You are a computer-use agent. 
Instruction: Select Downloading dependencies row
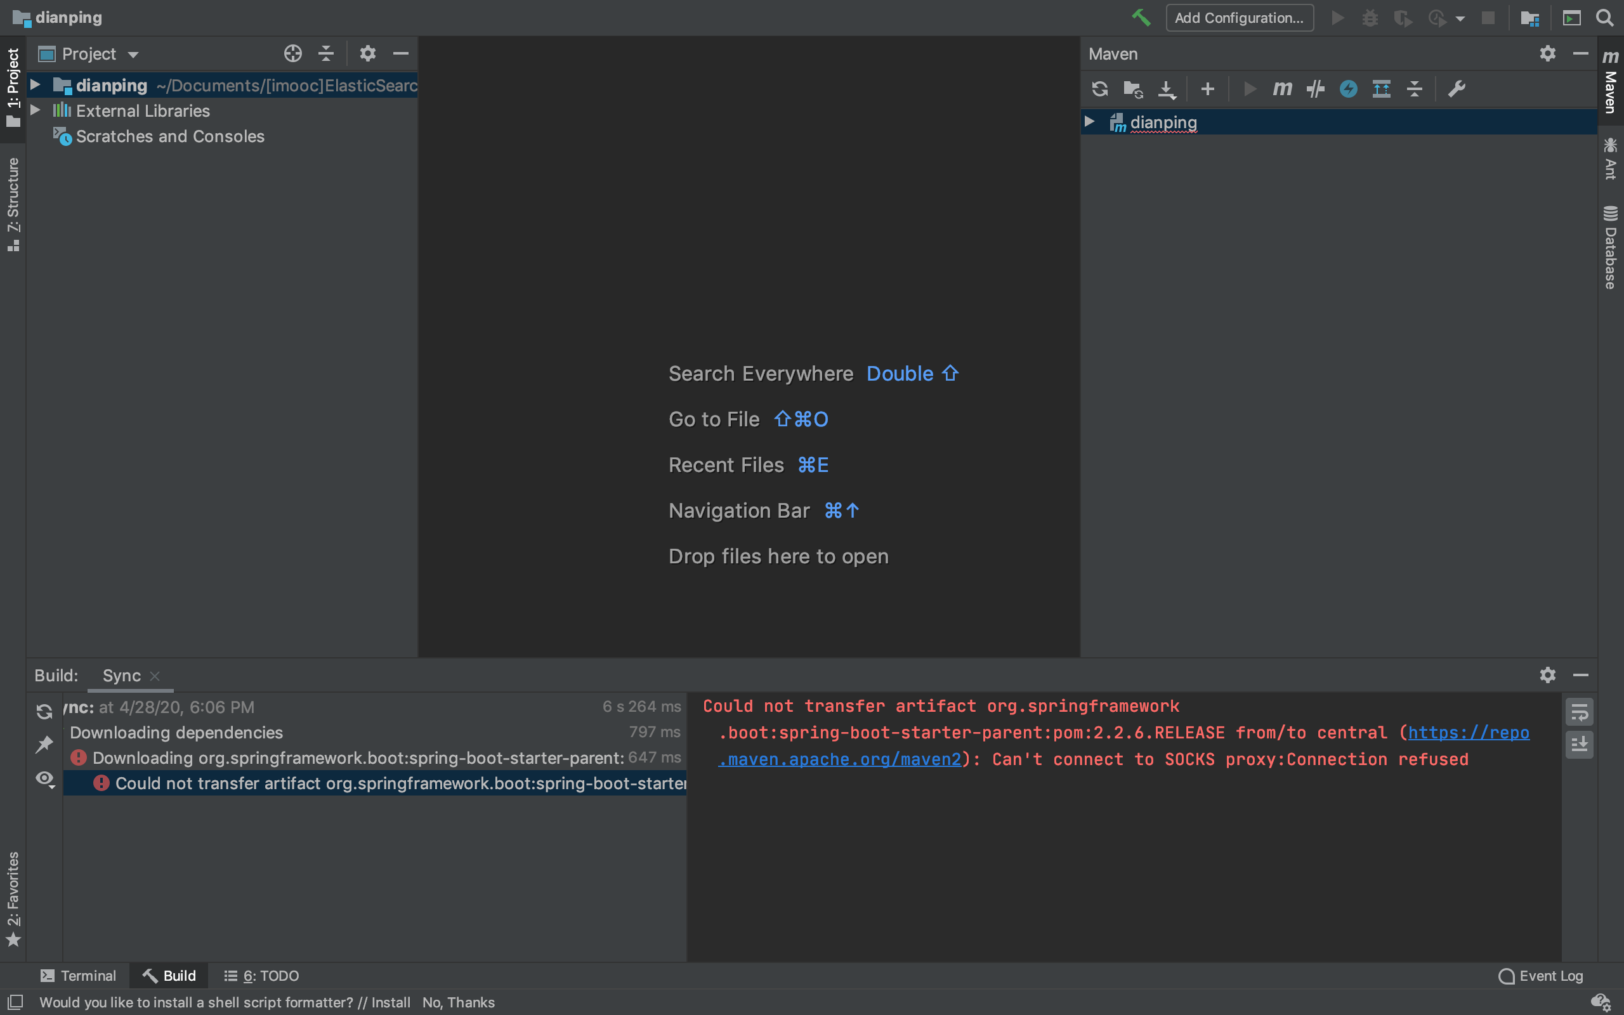click(375, 732)
